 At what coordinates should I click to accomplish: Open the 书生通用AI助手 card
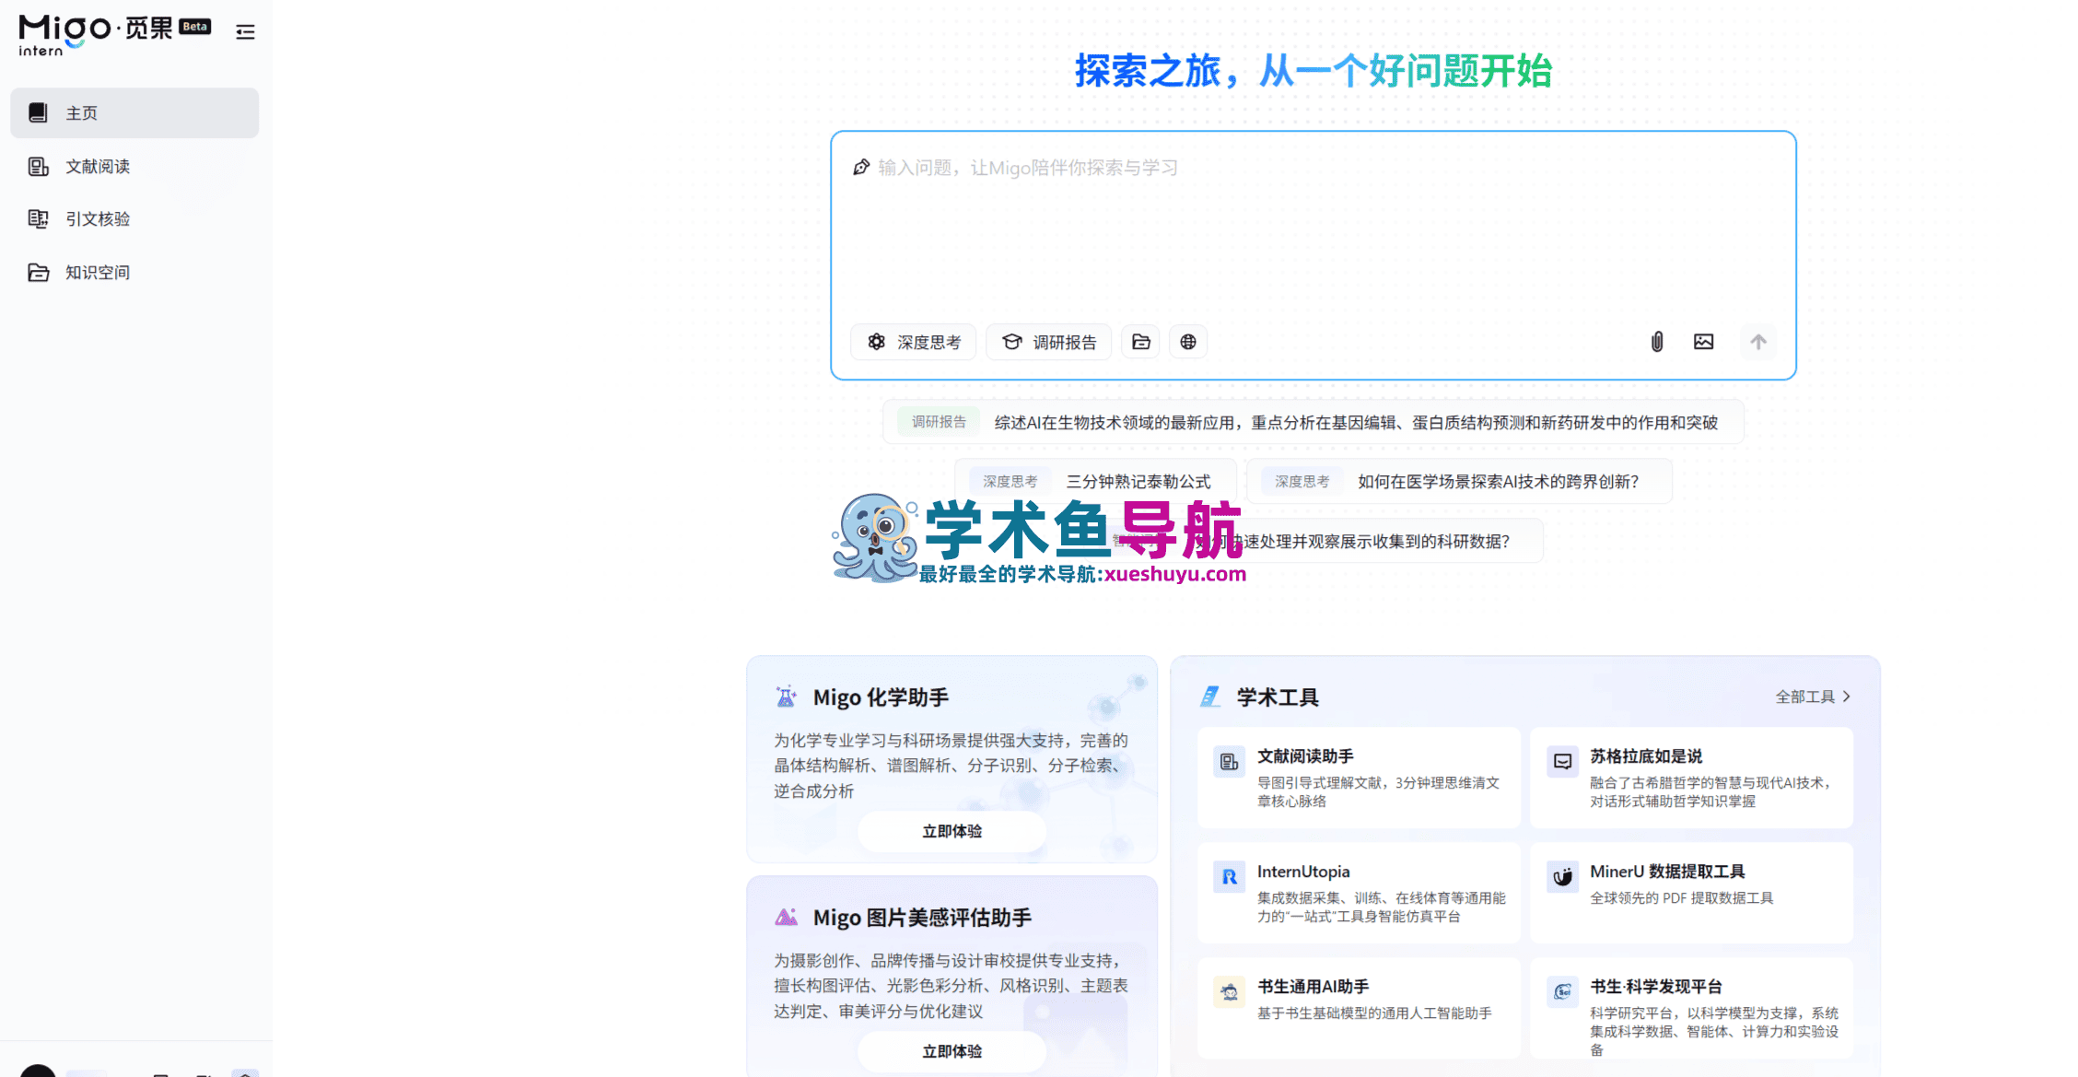1359,1008
